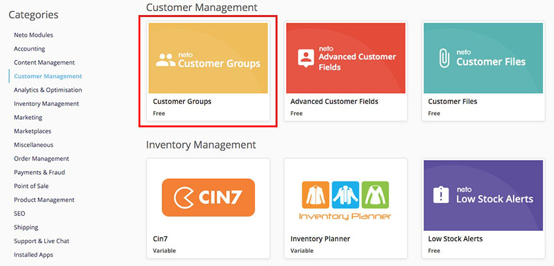Select Shipping category
Screen dimensions: 554x266
pos(26,228)
